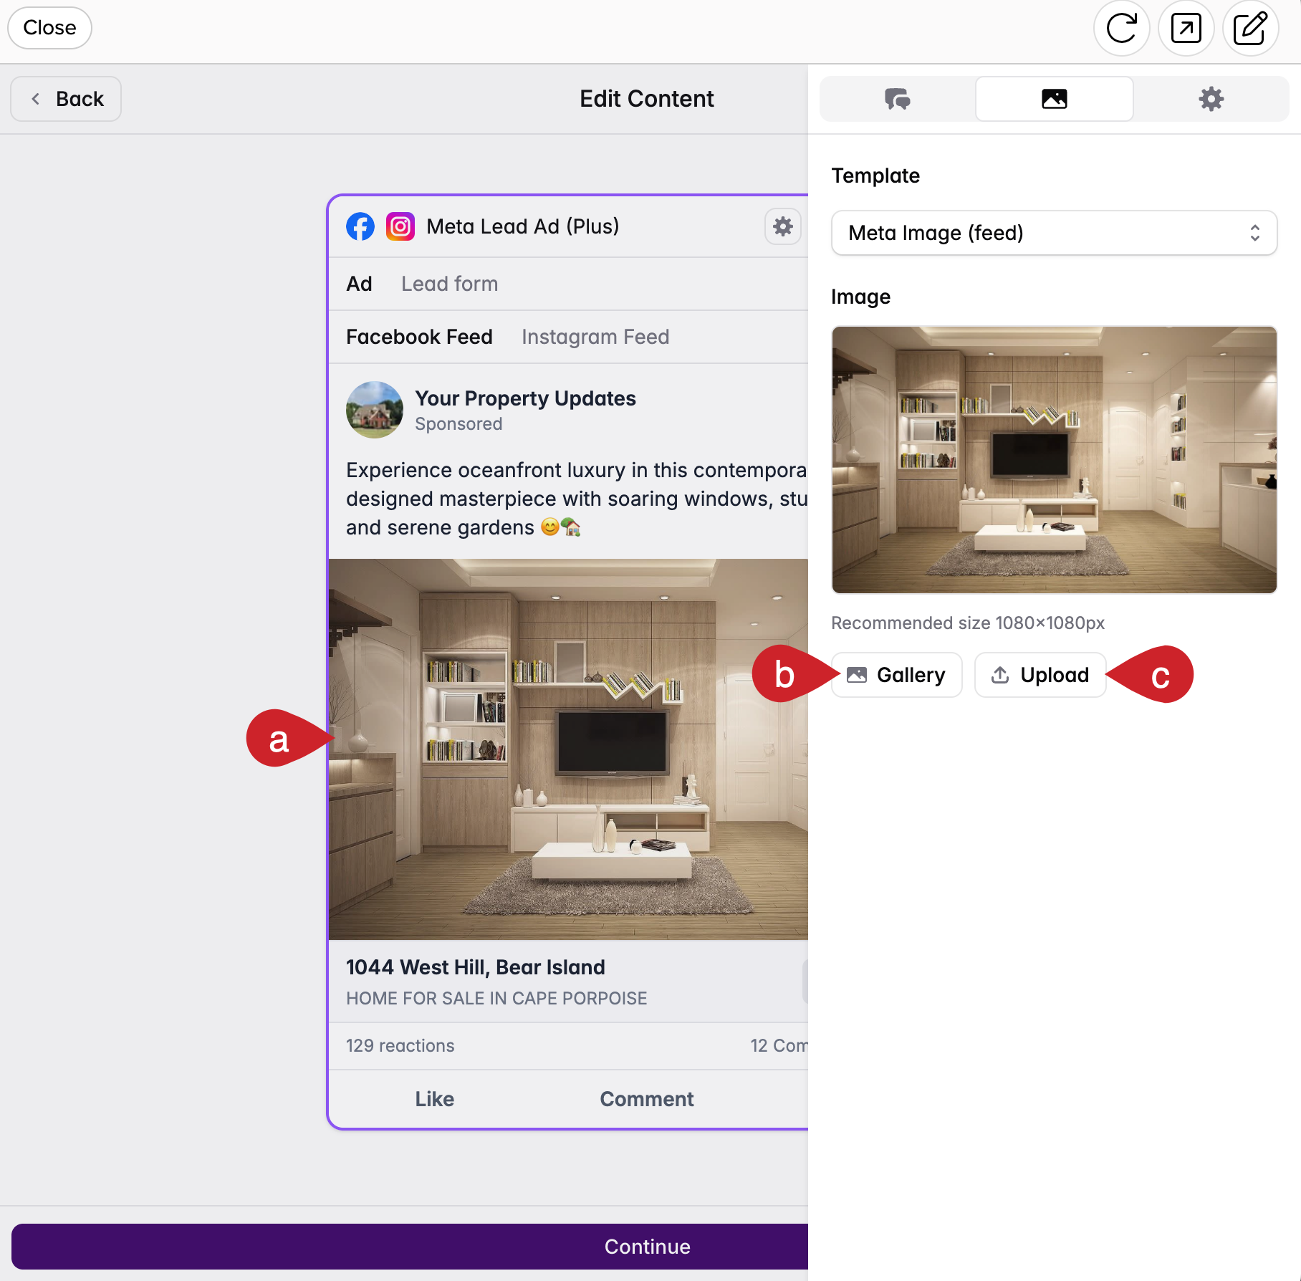Click the Facebook logo icon
The width and height of the screenshot is (1301, 1281).
(360, 226)
